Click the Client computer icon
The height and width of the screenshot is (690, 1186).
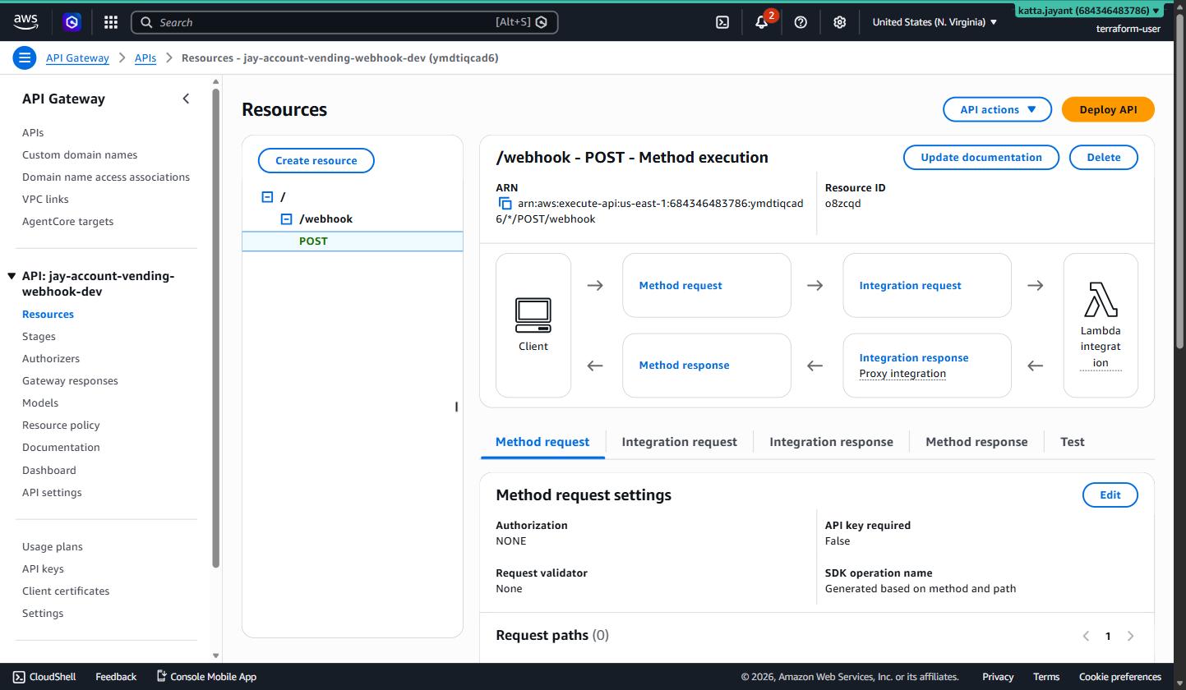(x=533, y=315)
